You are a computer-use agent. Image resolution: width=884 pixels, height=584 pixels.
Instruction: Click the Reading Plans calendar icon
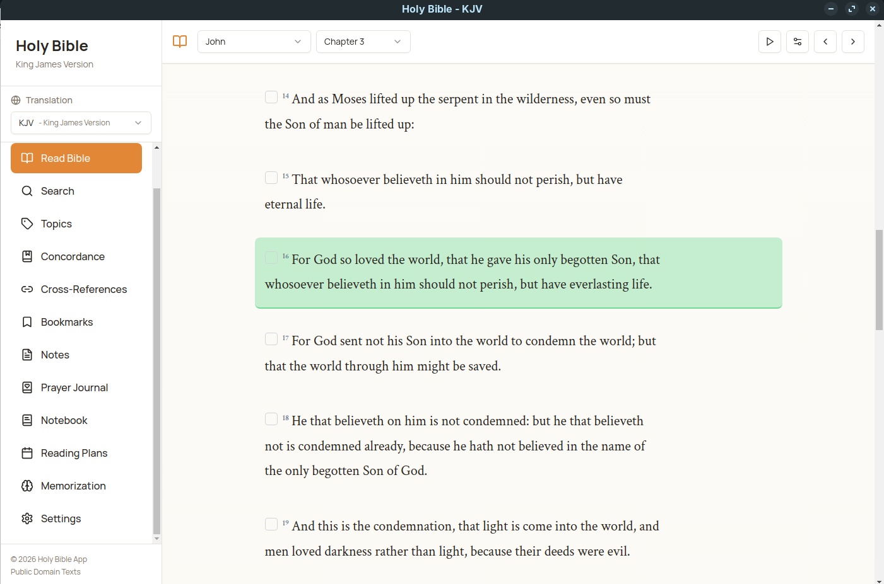pyautogui.click(x=27, y=453)
